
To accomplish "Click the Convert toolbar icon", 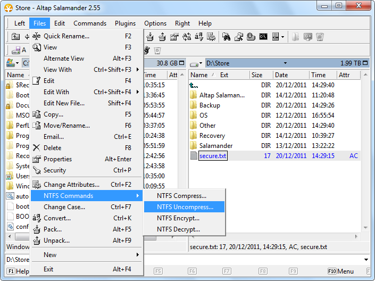I will [x=199, y=37].
